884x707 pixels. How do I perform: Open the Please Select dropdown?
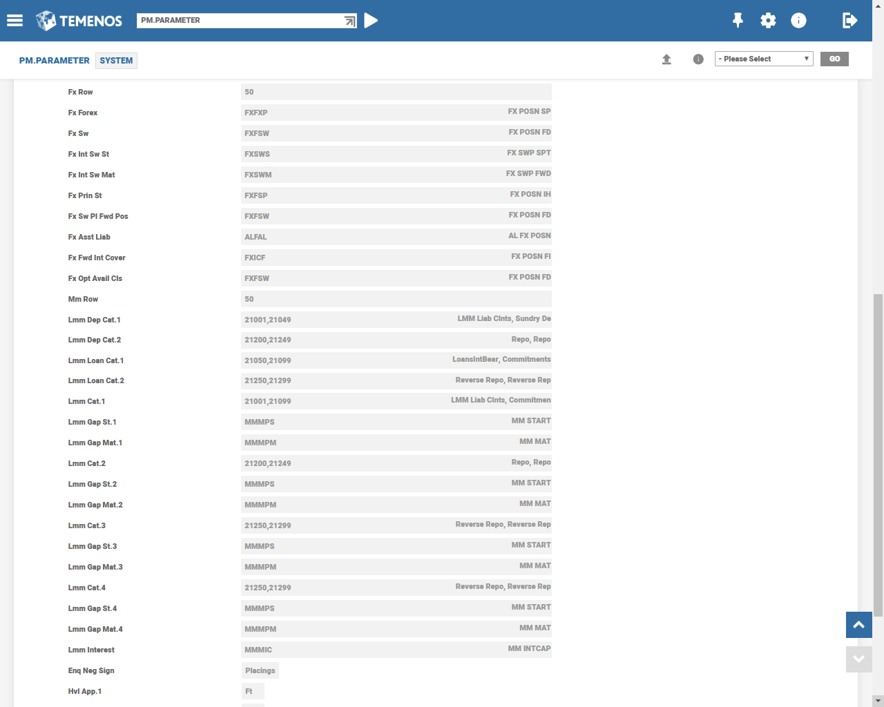pyautogui.click(x=763, y=59)
